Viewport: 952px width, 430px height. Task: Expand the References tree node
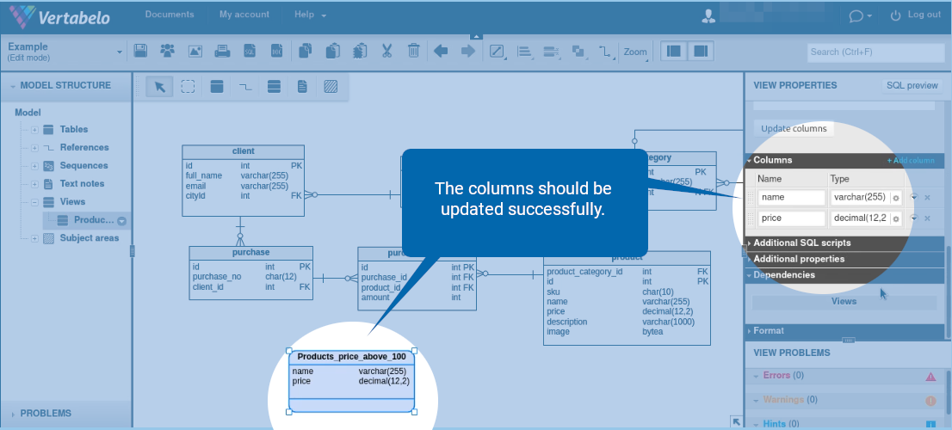35,148
